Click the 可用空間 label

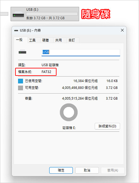(32, 88)
